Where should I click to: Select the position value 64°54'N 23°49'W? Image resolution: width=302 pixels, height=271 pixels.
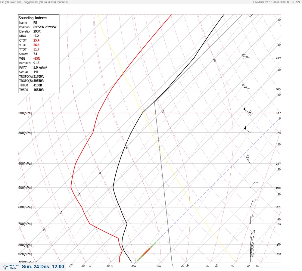click(45, 27)
